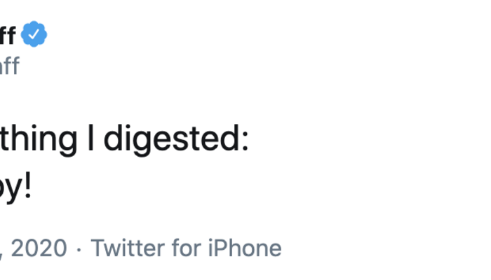
Task: Click the word "for" in the source label
Action: [x=186, y=248]
